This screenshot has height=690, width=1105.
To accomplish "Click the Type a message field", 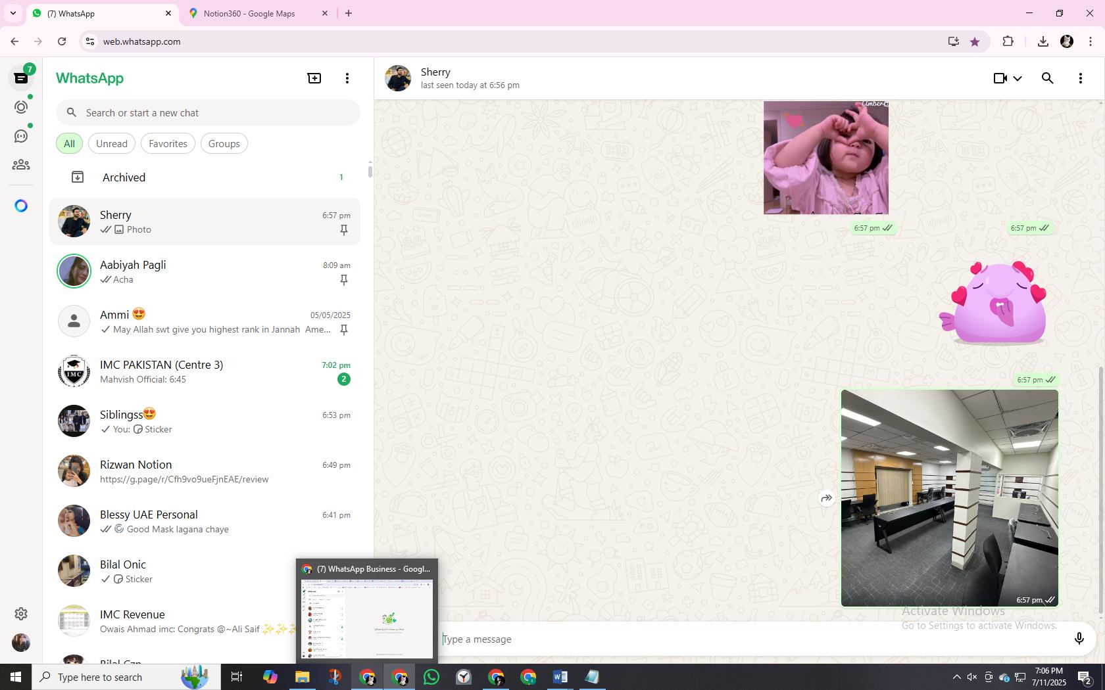I will tap(750, 639).
